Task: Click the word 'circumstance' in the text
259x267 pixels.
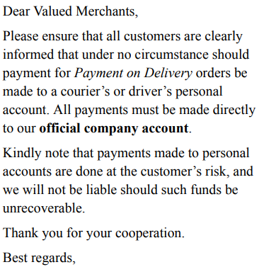Action: [x=171, y=55]
